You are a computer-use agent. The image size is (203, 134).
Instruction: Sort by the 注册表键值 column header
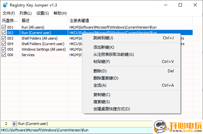click(x=130, y=20)
